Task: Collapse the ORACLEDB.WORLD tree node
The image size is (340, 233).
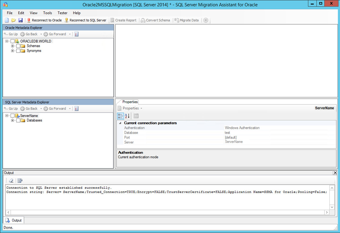Action: pyautogui.click(x=7, y=41)
